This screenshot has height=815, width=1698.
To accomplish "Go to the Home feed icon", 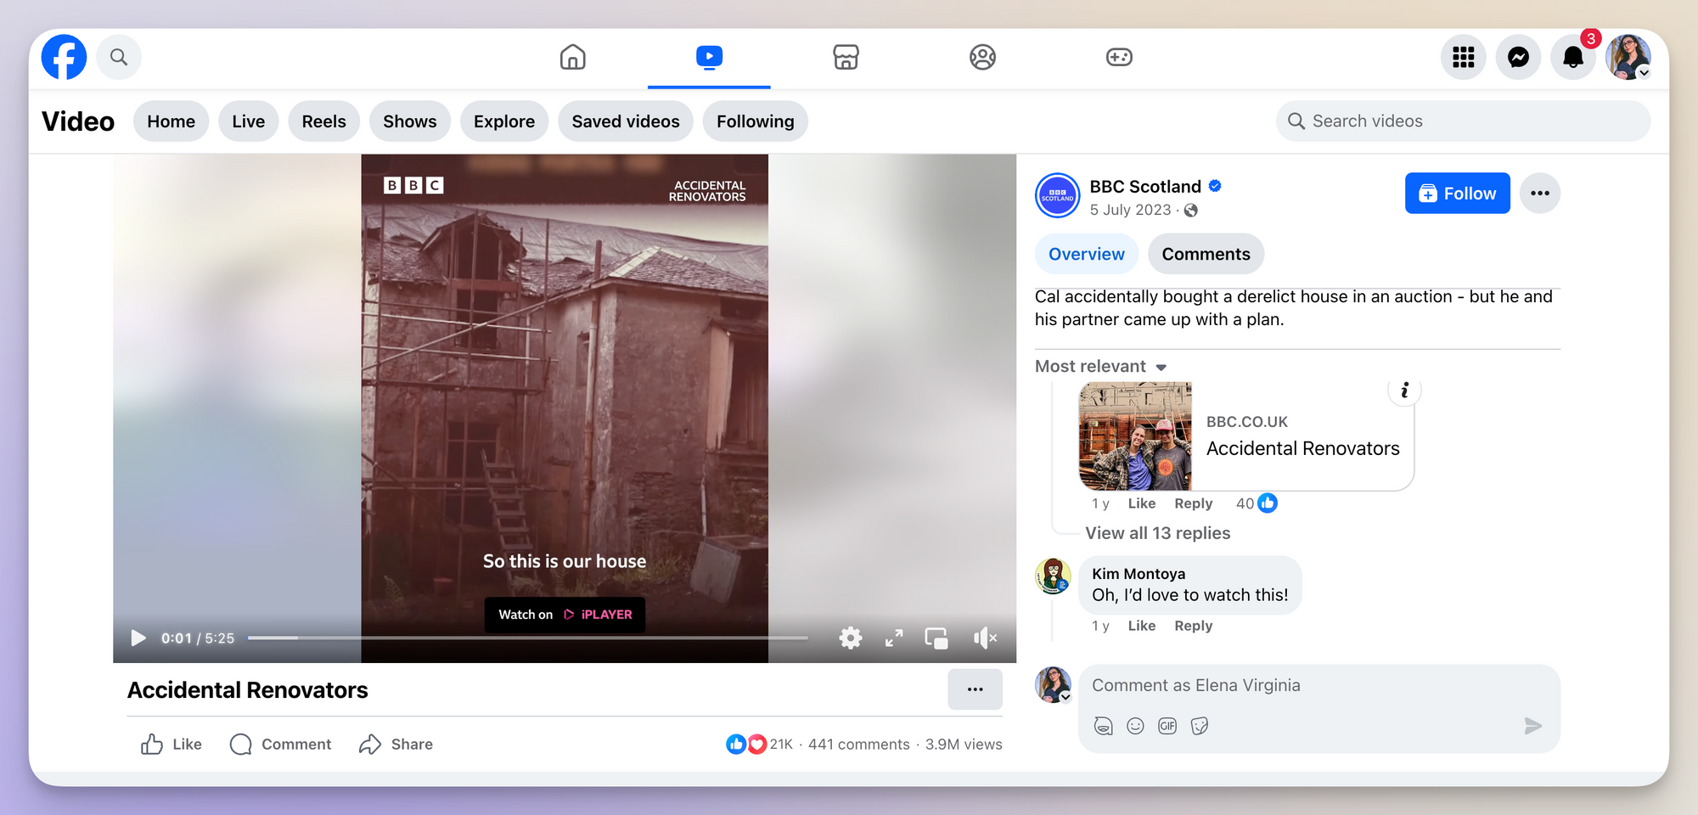I will tap(572, 57).
